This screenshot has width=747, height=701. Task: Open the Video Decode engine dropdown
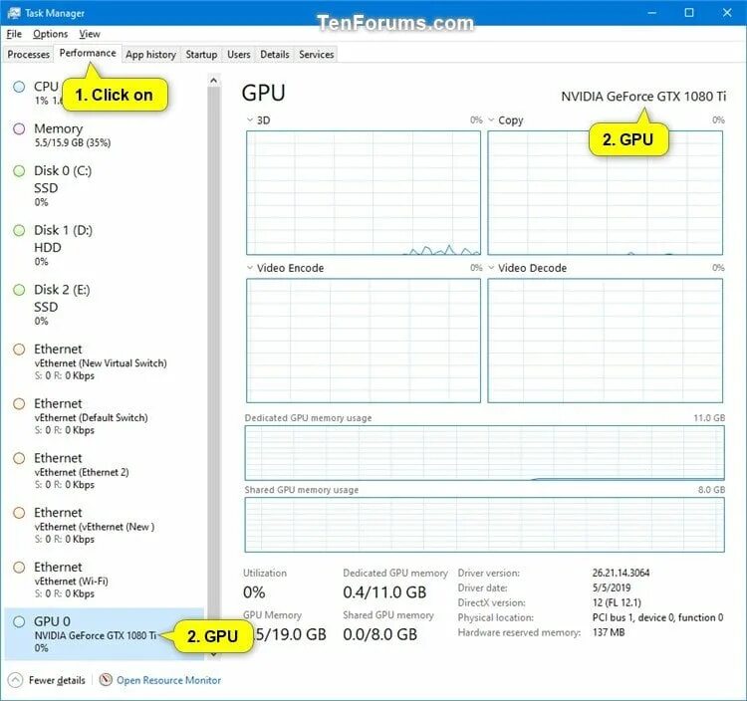point(491,268)
